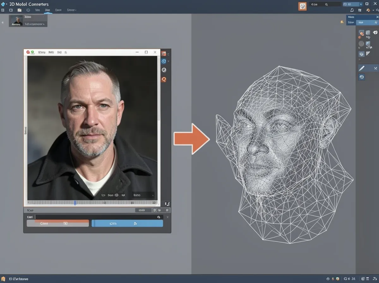Click the gray sphere icon beside the photo
The height and width of the screenshot is (283, 379).
click(x=164, y=70)
